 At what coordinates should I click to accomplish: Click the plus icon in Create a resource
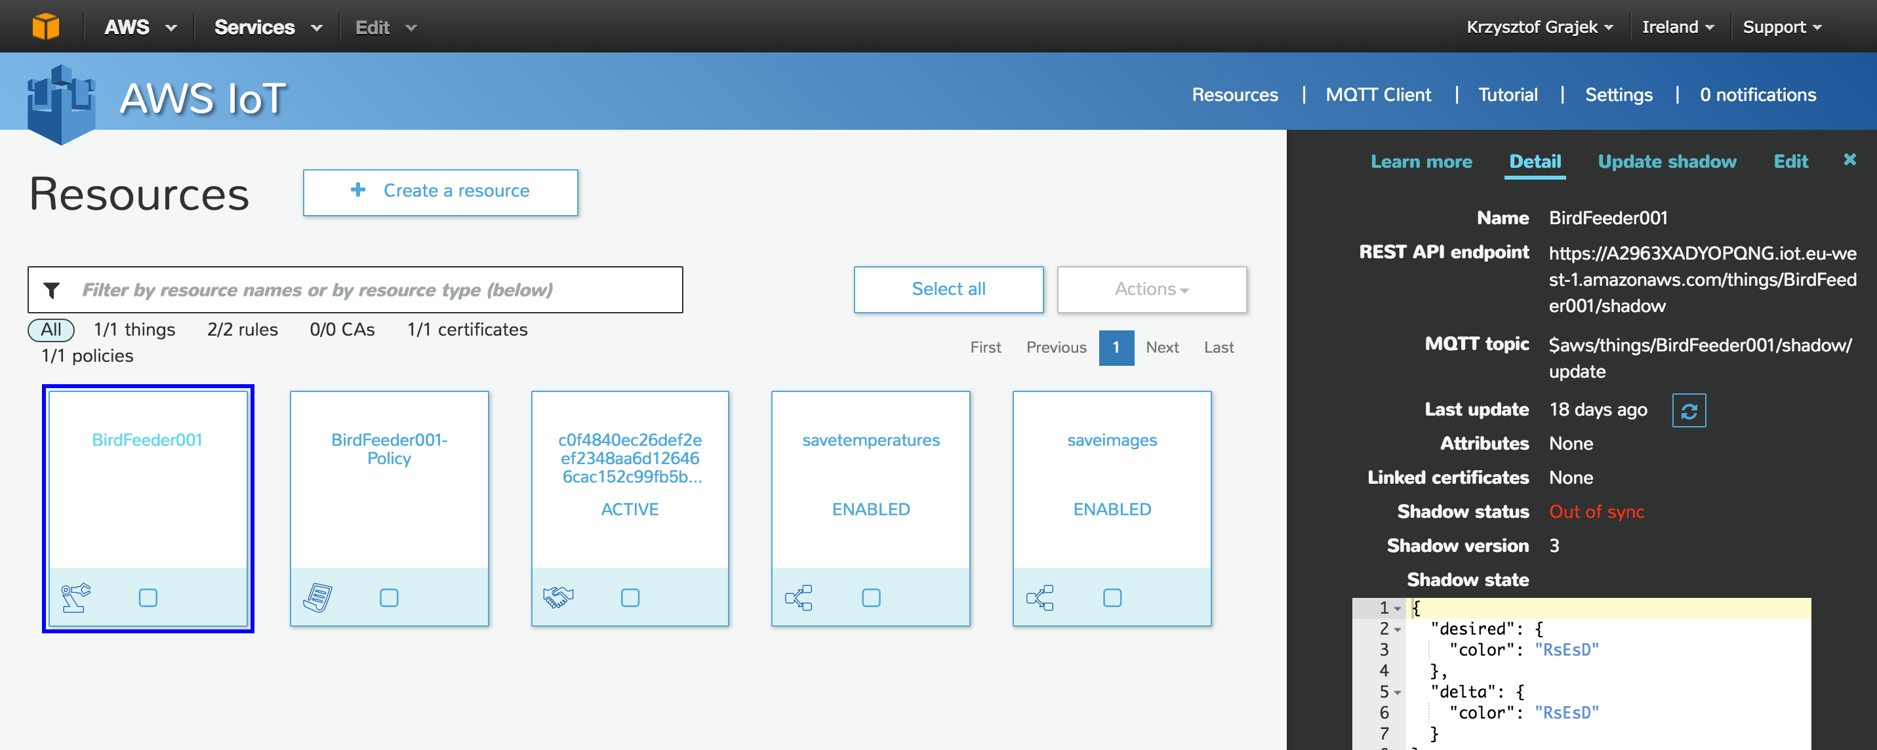[x=358, y=190]
